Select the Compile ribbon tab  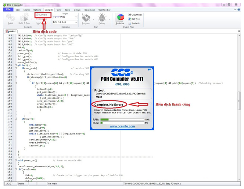49,10
